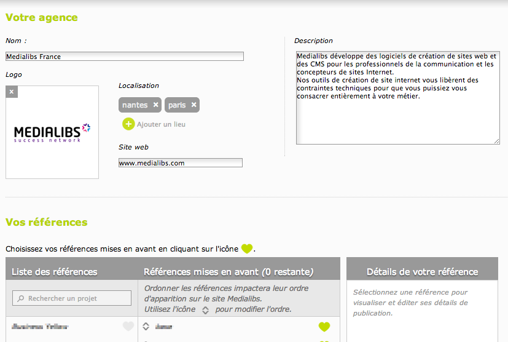Click the Medialibs logo thumbnail

pyautogui.click(x=52, y=132)
